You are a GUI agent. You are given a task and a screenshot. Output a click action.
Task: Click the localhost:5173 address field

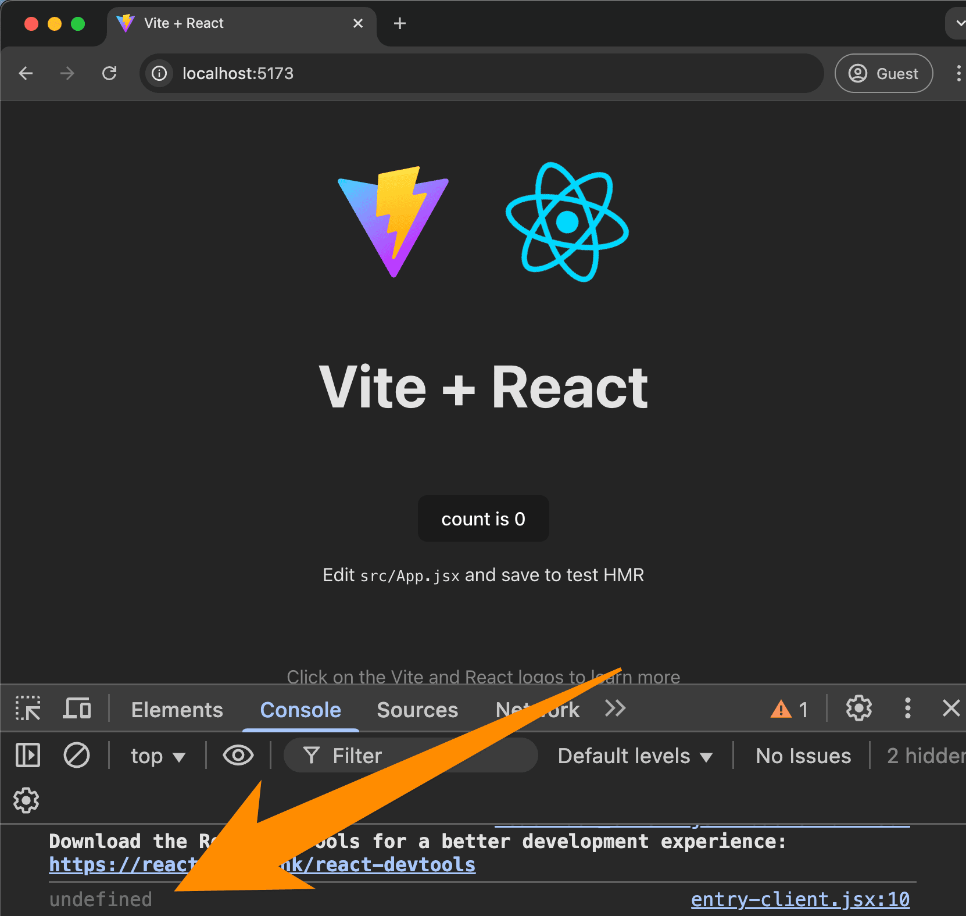[x=482, y=73]
